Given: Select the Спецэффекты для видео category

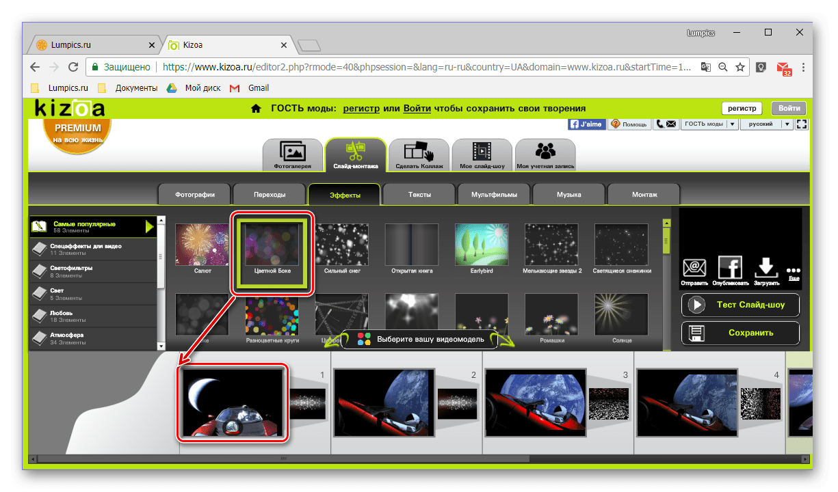Looking at the screenshot, I should tap(93, 249).
